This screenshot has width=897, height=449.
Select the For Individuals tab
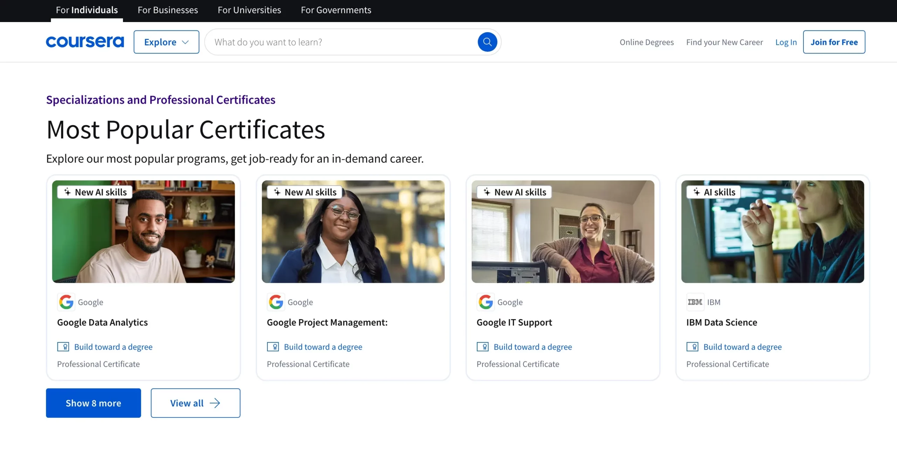tap(87, 10)
